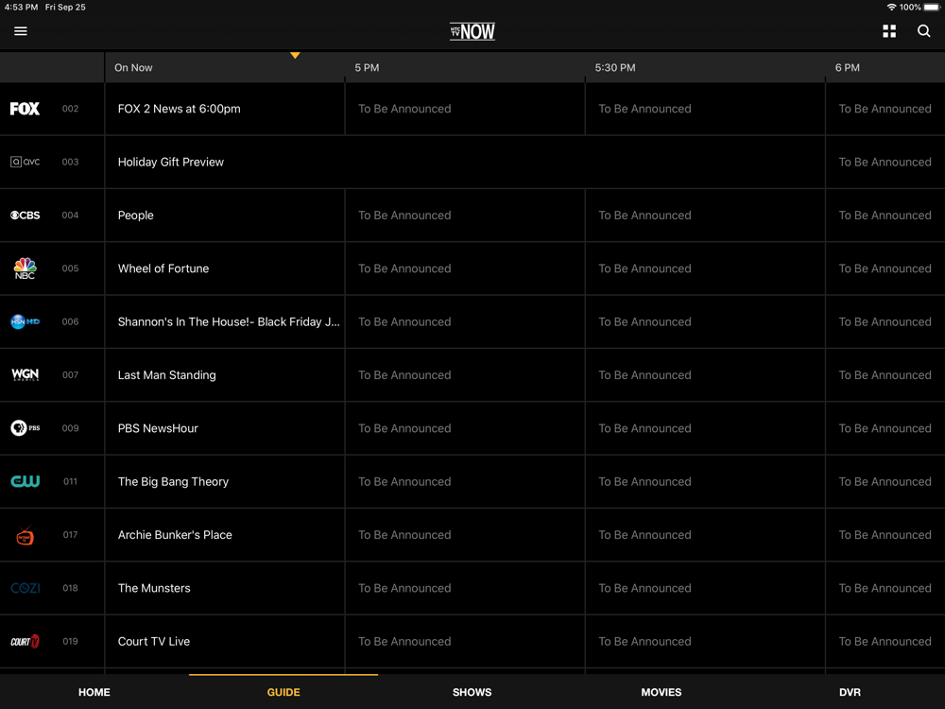Screen dimensions: 945x709
Task: Select the NBC peacock logo
Action: (x=26, y=268)
